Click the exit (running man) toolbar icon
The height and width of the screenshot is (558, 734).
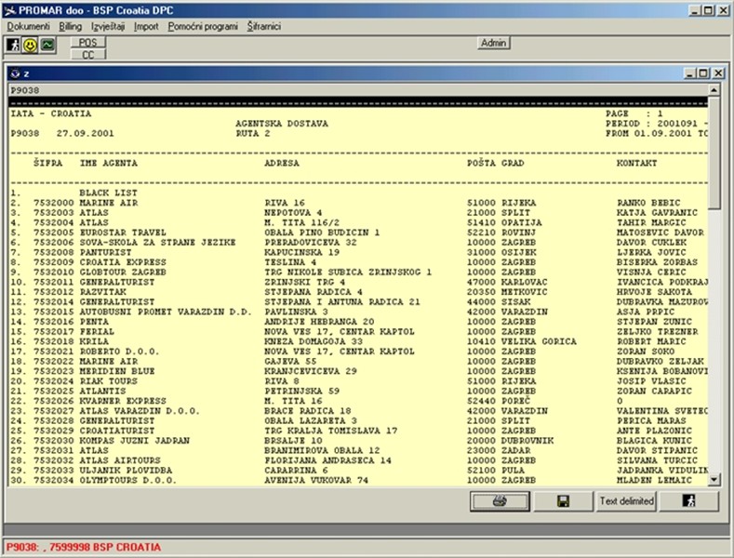click(13, 45)
